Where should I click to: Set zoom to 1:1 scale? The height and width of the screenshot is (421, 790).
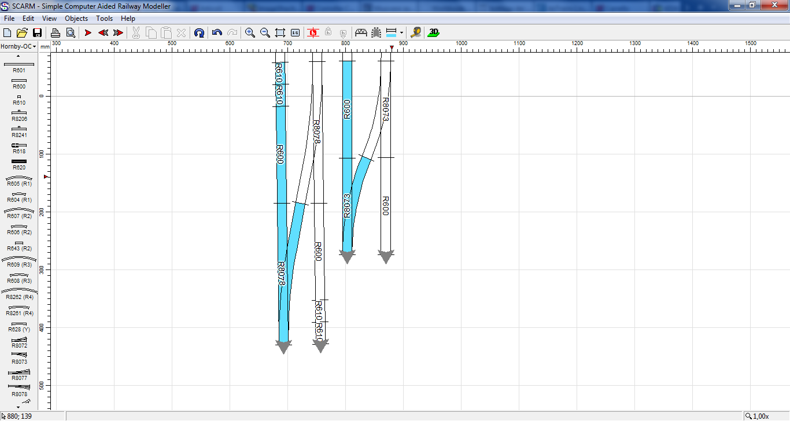click(x=296, y=33)
